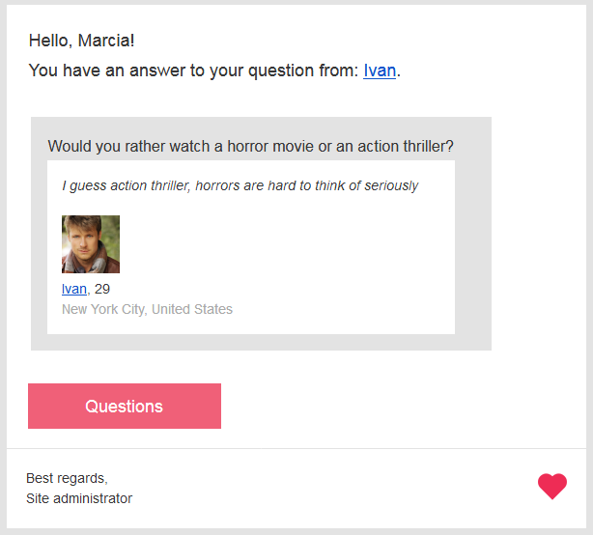Click the 'New York City, United States' location
This screenshot has width=593, height=535.
147,309
